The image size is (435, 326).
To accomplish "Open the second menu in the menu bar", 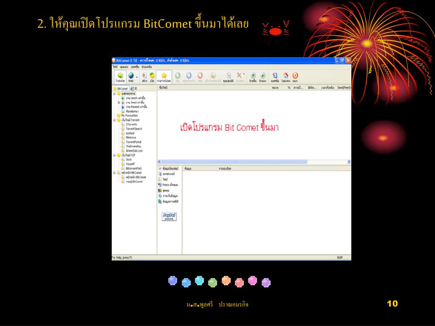I will click(124, 67).
